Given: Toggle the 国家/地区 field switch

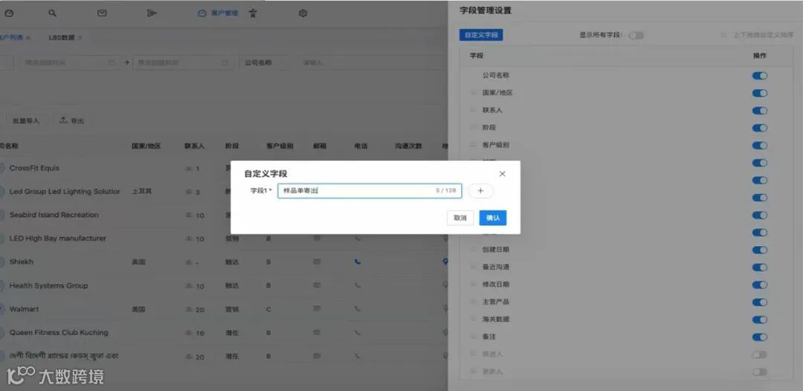Looking at the screenshot, I should pos(759,93).
